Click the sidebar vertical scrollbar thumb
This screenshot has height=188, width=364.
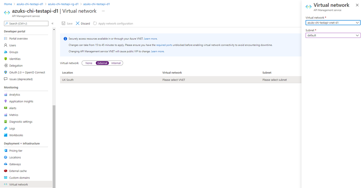click(54, 146)
